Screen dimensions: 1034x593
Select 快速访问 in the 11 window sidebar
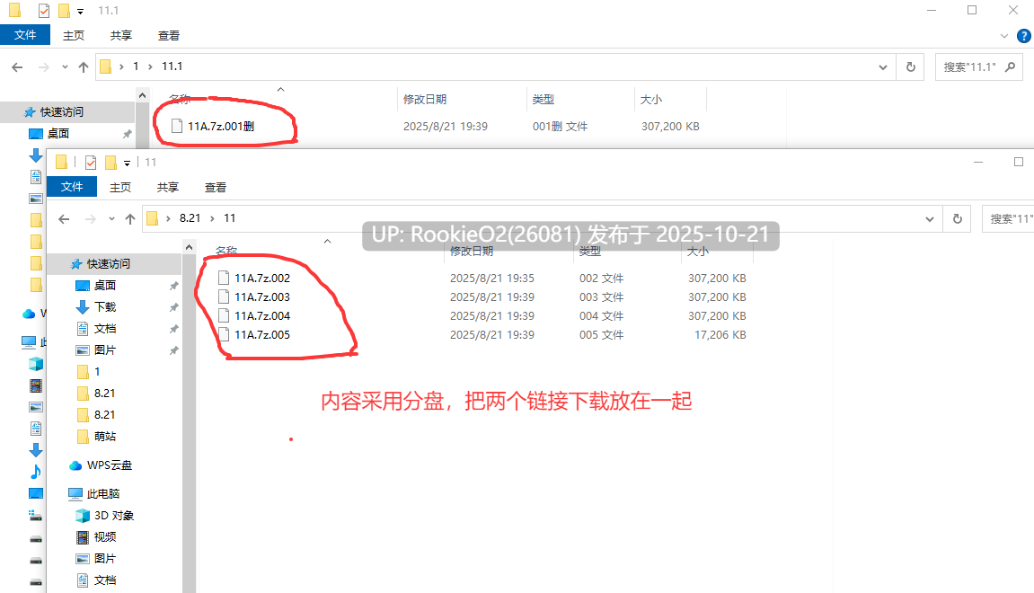[x=109, y=264]
